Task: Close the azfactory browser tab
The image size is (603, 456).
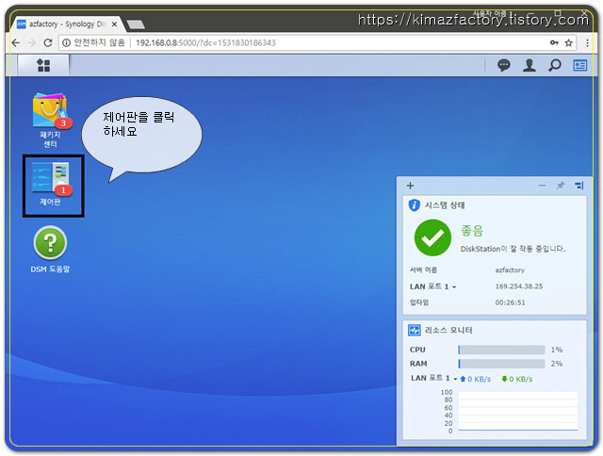Action: point(114,24)
